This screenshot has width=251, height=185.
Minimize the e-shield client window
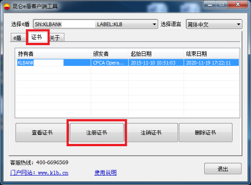click(210, 5)
